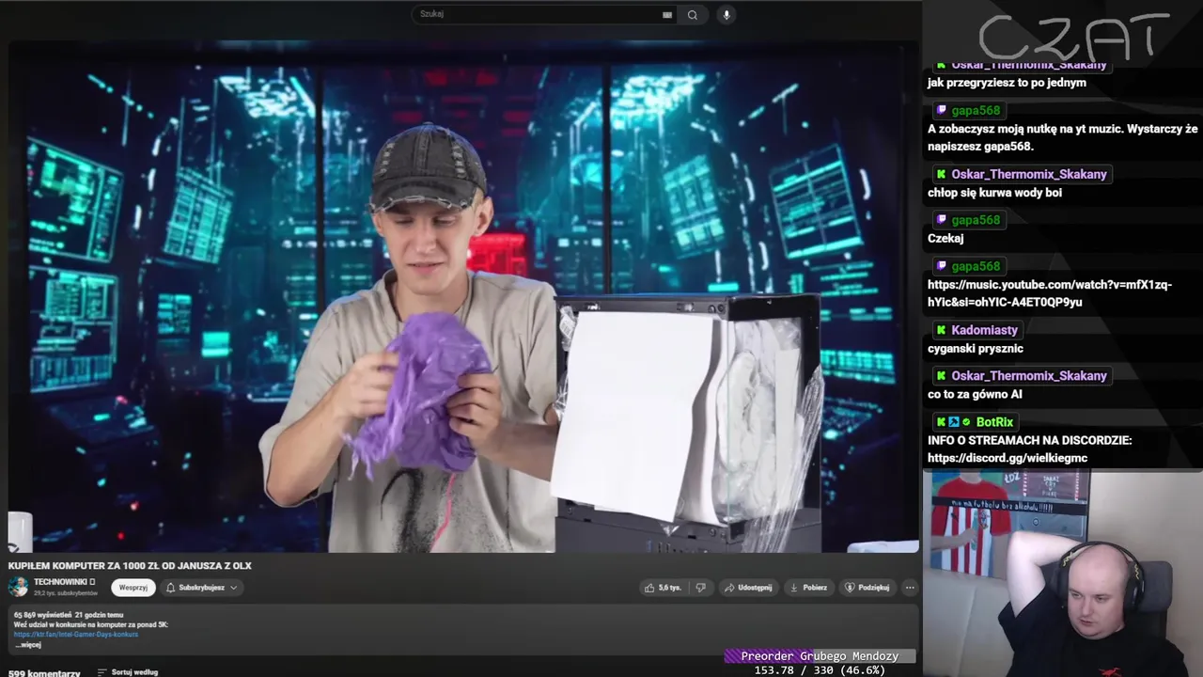Open the music.youtube.com link in chat
The width and height of the screenshot is (1203, 677).
click(x=1050, y=293)
